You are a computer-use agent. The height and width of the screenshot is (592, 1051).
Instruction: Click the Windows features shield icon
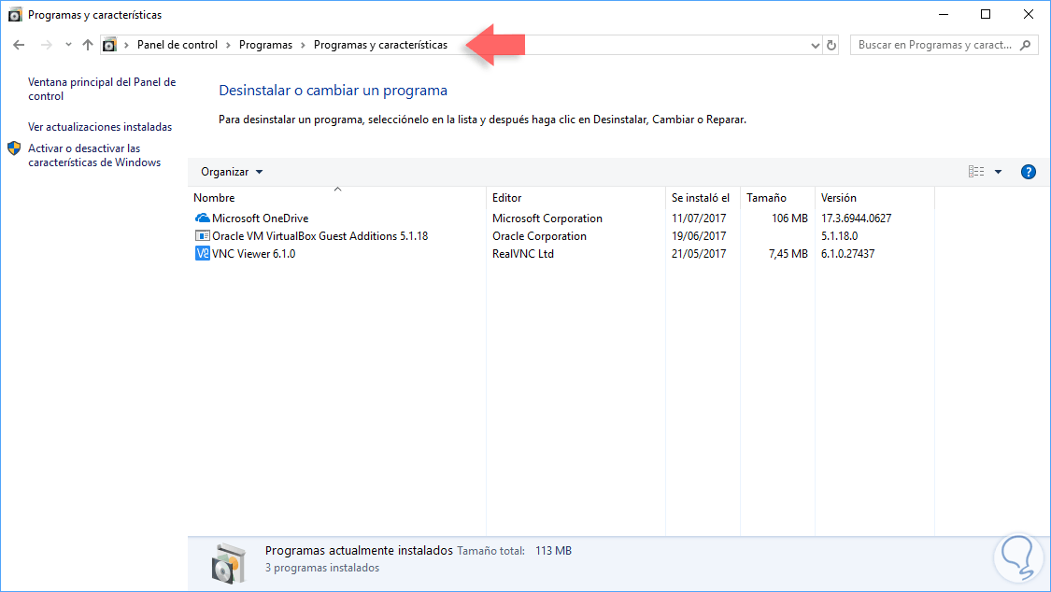click(x=15, y=148)
